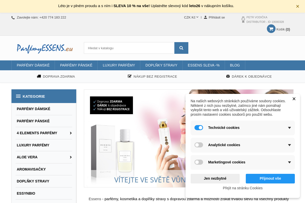The width and height of the screenshot is (305, 203).
Task: Open the CZK Kč currency dropdown
Action: click(191, 17)
